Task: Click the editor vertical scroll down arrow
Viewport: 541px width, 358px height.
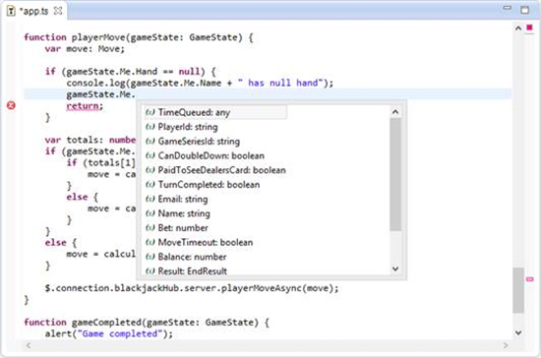Action: (518, 332)
